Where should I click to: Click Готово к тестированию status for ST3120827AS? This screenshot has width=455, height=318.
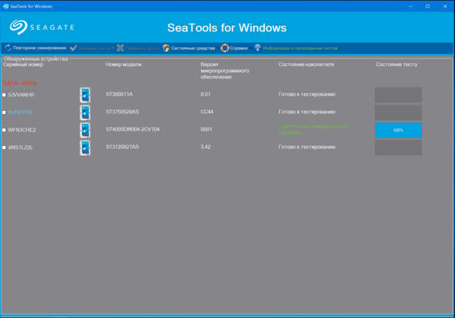(x=307, y=147)
